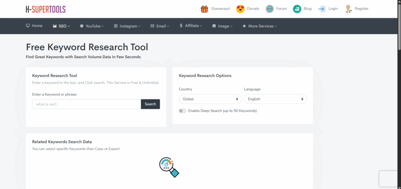Screen dimensions: 401x189
Task: Click the Blog icon in header
Action: point(297,9)
